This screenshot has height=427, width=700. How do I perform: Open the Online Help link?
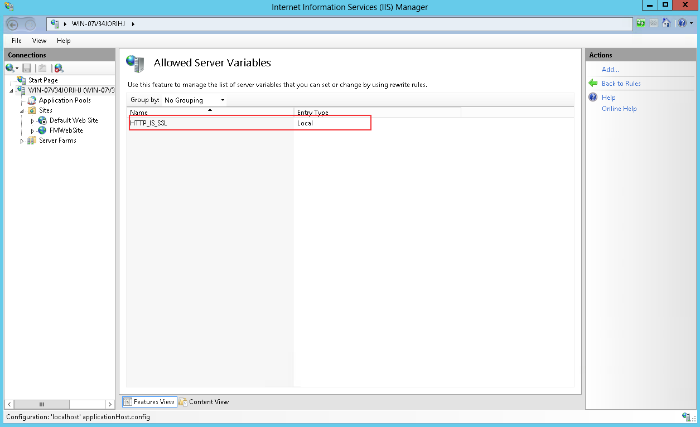pyautogui.click(x=619, y=109)
